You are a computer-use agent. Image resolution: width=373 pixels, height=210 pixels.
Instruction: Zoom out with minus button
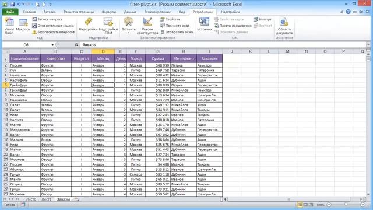coord(329,205)
